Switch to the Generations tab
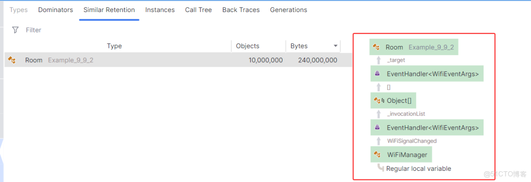This screenshot has height=182, width=531. (x=288, y=10)
